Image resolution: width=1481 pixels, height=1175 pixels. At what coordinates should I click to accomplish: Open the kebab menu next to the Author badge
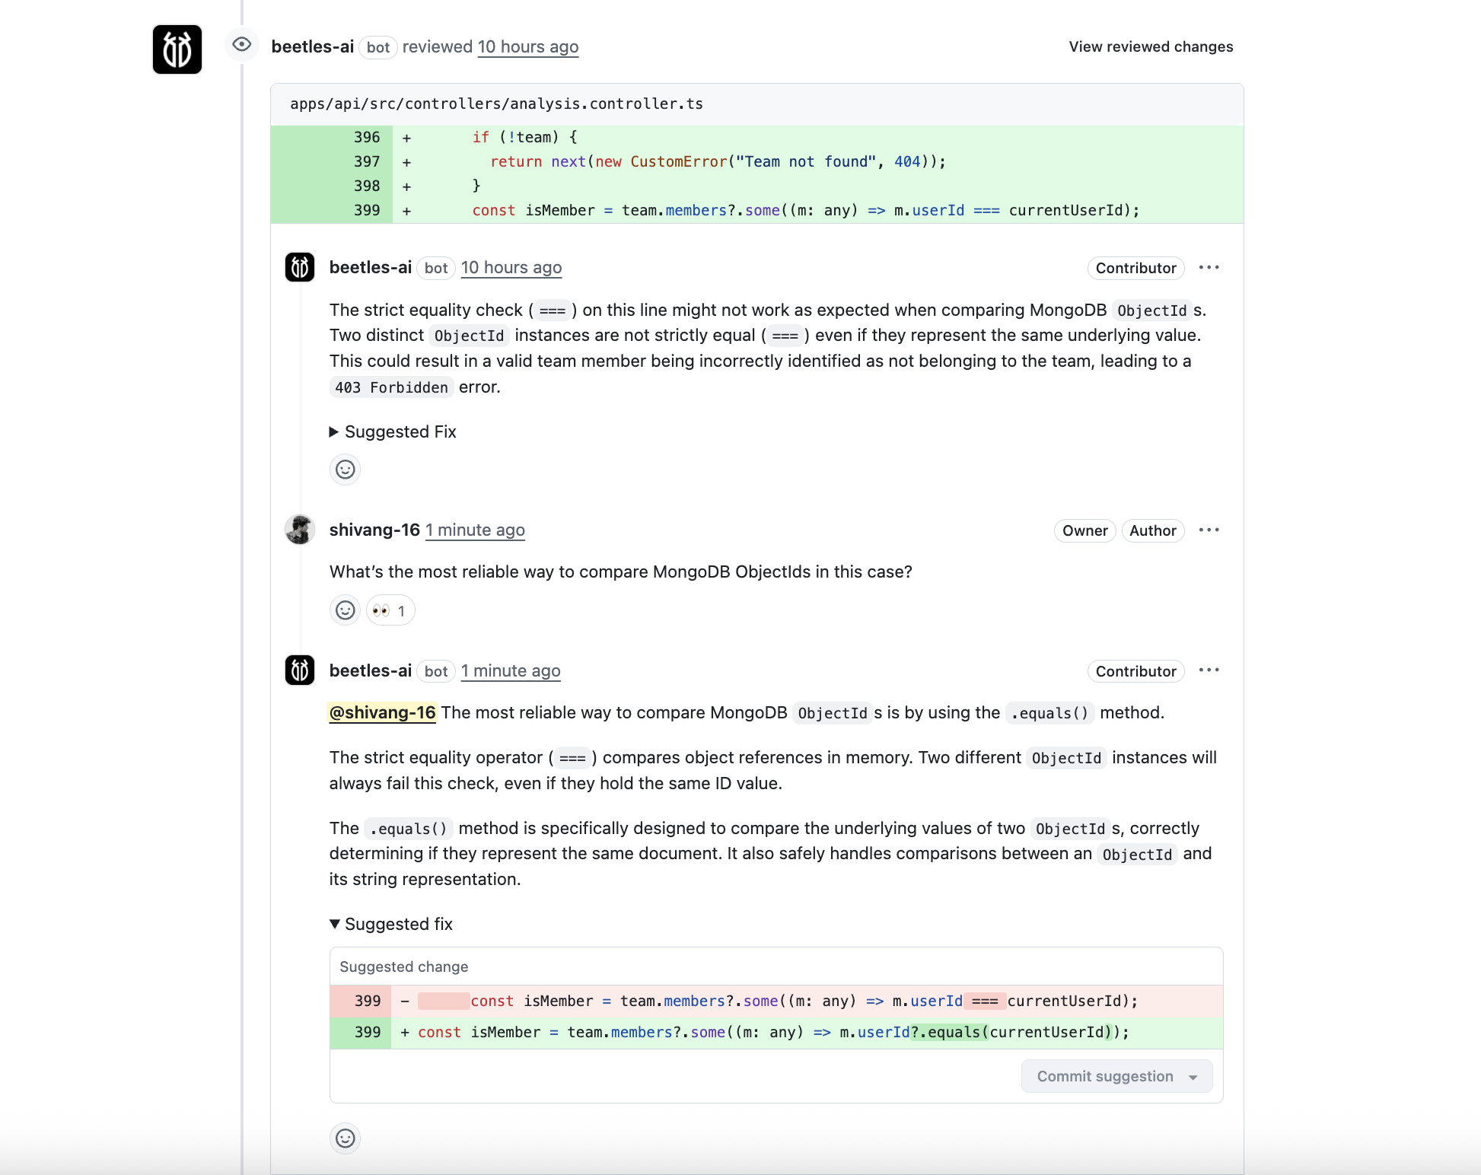coord(1209,530)
